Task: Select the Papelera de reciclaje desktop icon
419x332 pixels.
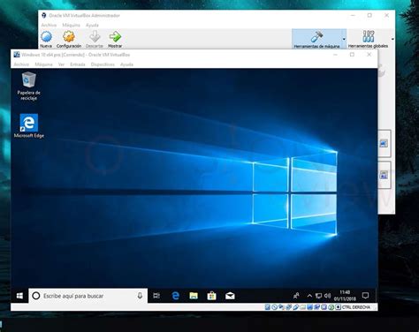Action: pos(28,87)
